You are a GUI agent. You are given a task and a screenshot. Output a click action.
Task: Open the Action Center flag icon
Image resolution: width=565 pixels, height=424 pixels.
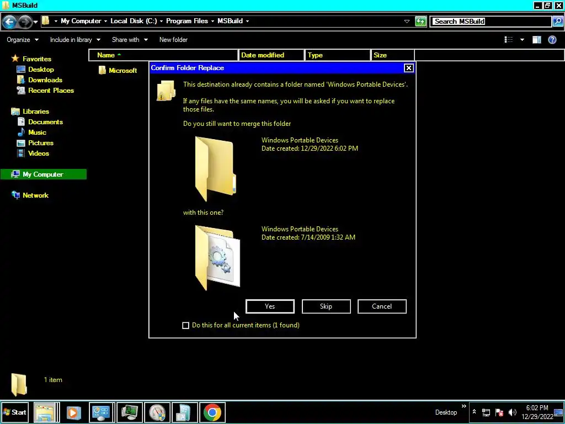click(499, 412)
